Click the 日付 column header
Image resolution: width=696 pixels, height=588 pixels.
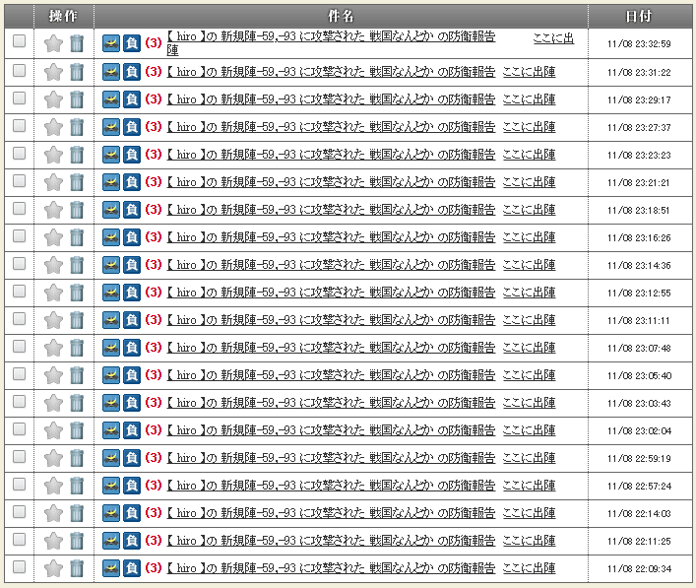tap(639, 17)
